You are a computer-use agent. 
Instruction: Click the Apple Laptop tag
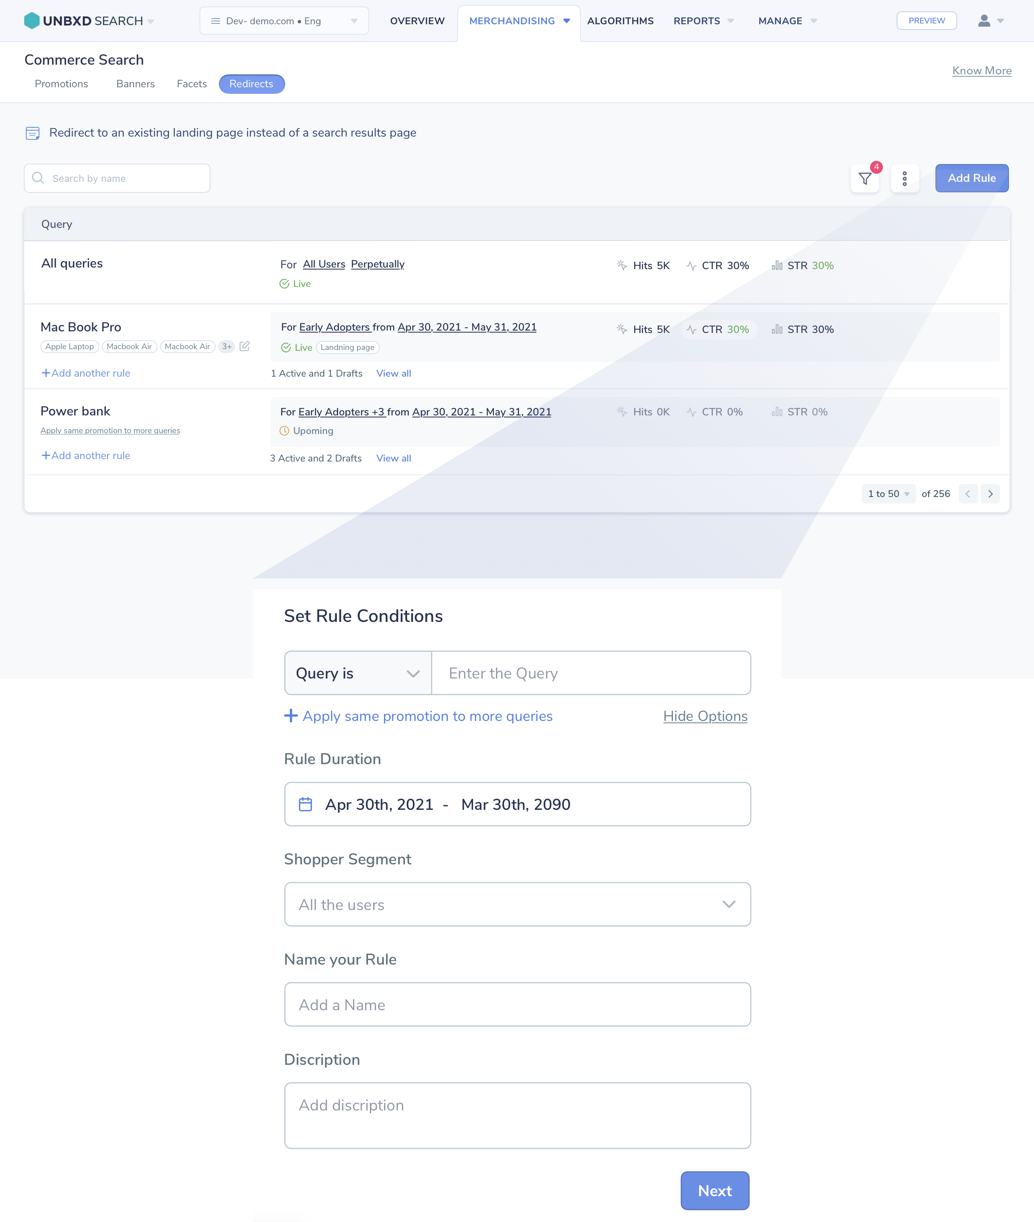tap(69, 347)
